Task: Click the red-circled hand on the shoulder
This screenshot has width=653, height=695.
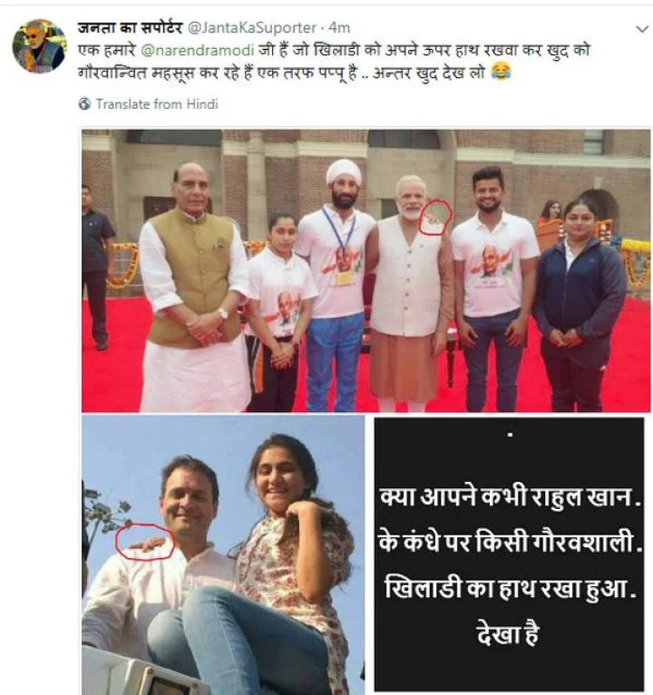Action: click(145, 543)
